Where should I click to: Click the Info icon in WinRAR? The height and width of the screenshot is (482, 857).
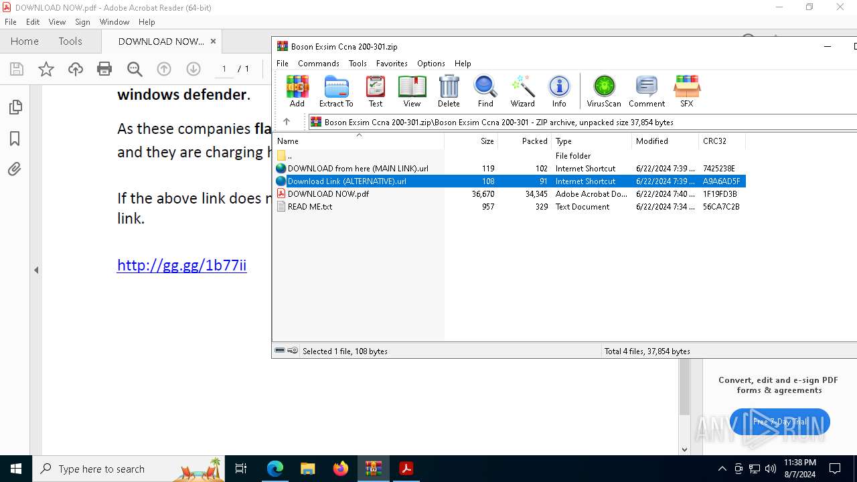click(x=559, y=91)
